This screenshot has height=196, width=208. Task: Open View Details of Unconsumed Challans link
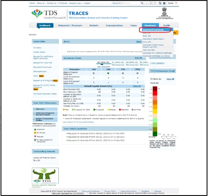point(78,122)
